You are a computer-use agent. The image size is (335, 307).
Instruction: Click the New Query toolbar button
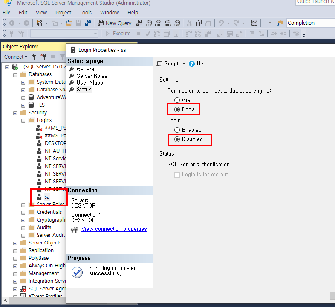click(114, 23)
